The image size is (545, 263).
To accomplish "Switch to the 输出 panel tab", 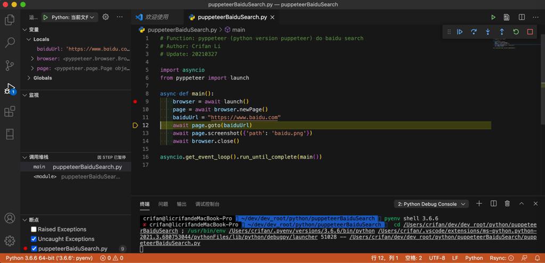I will tap(181, 204).
